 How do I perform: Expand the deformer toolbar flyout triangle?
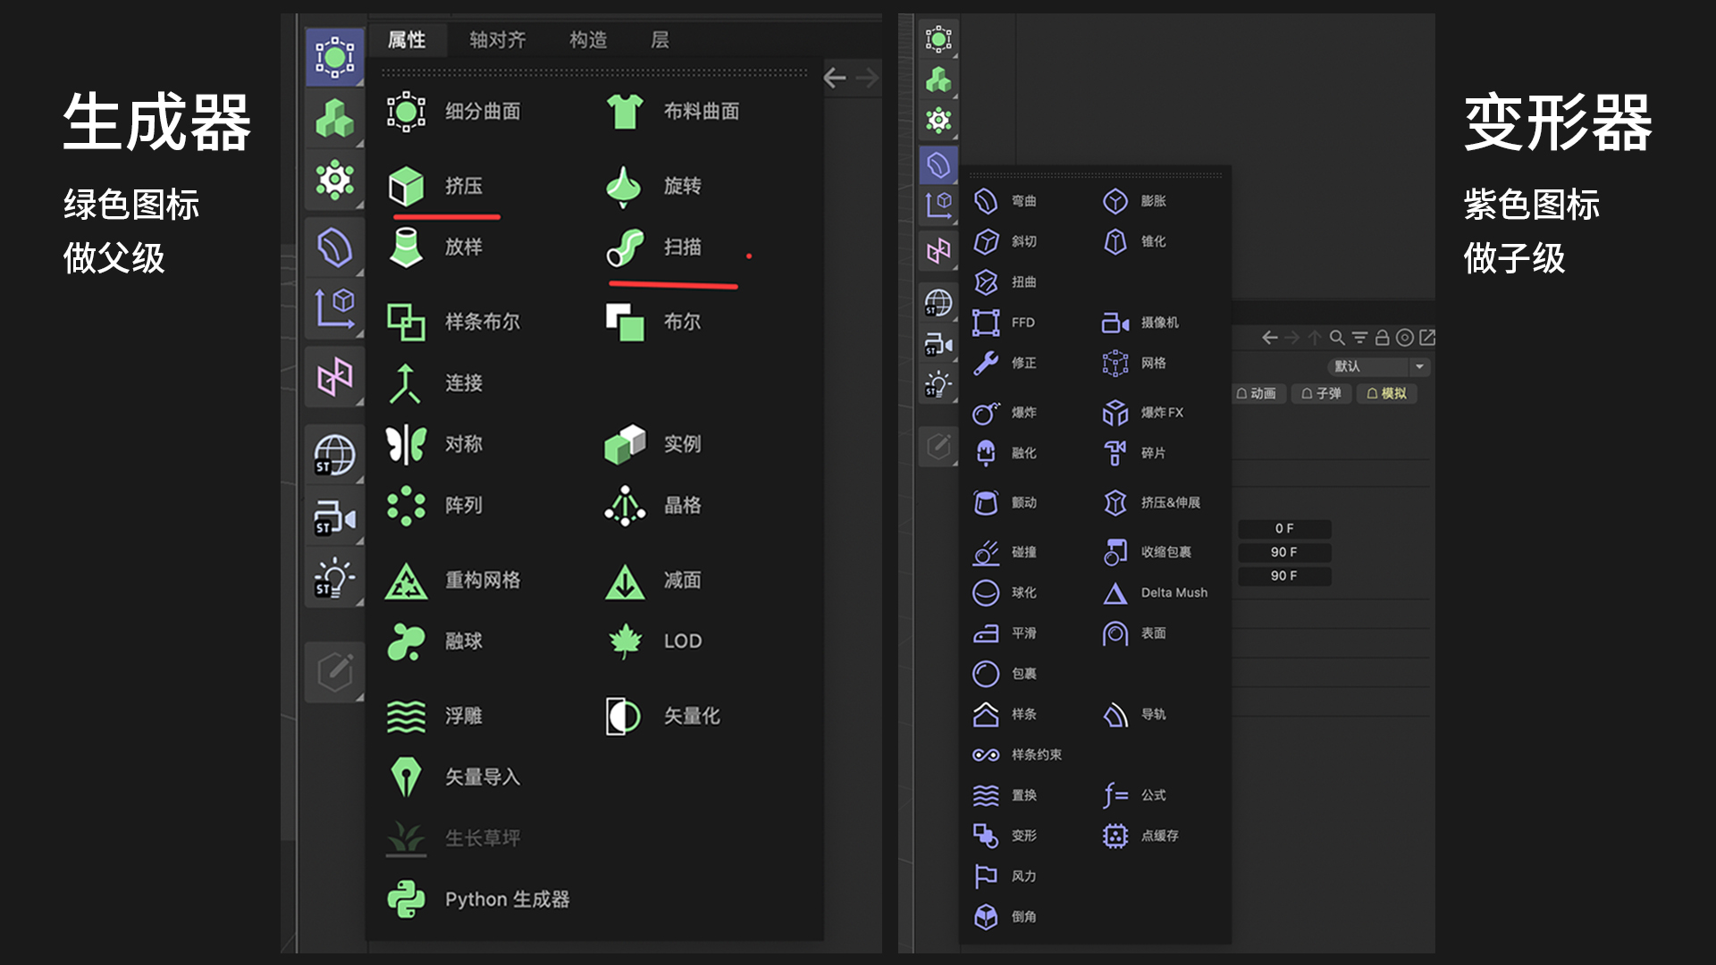click(955, 183)
